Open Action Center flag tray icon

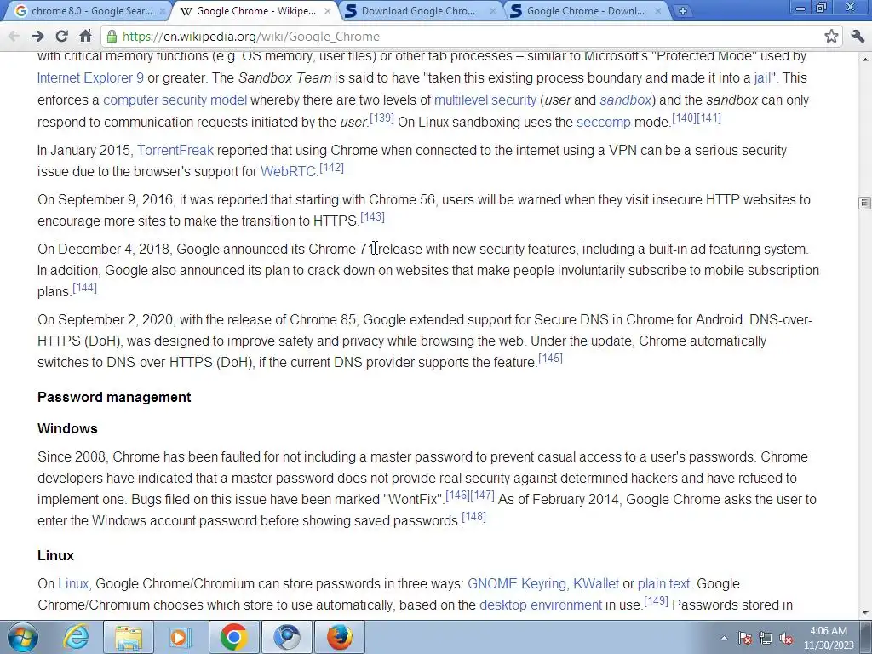744,638
